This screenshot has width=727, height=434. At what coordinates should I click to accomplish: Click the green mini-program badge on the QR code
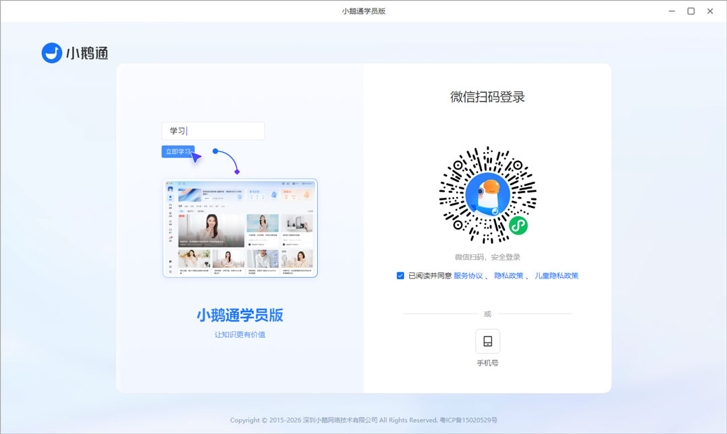click(518, 226)
